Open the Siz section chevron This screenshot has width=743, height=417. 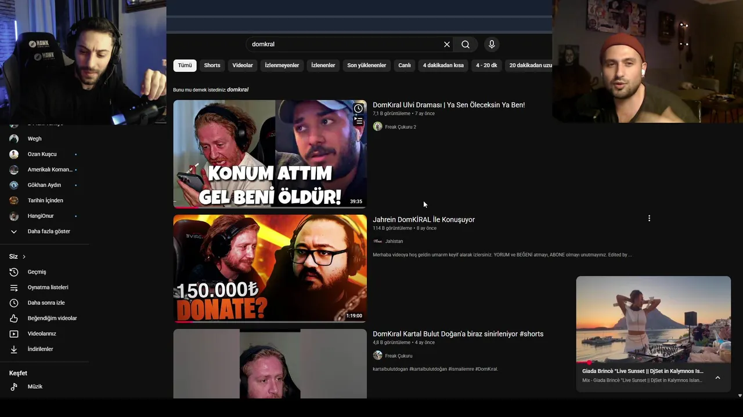(24, 257)
